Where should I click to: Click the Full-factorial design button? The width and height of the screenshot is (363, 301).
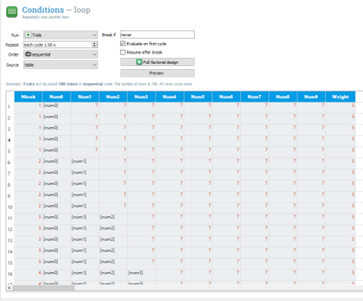pos(158,62)
